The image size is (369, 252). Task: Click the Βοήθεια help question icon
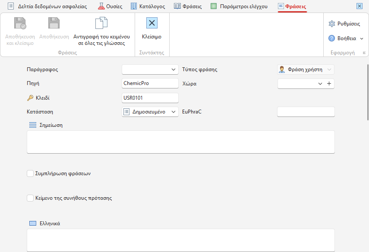(x=331, y=38)
